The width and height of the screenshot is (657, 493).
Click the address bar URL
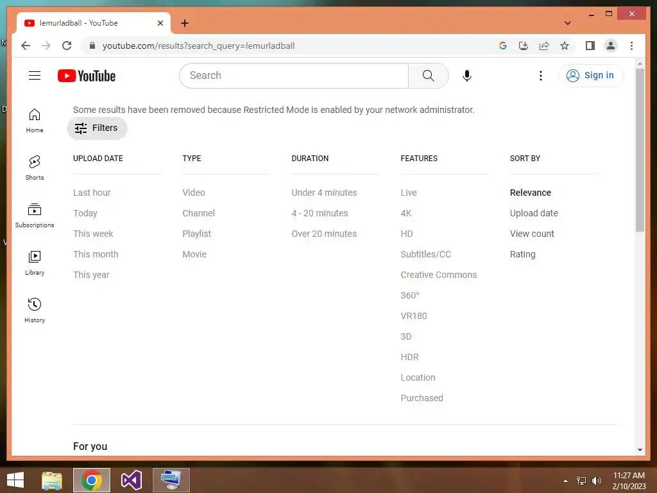click(x=199, y=46)
